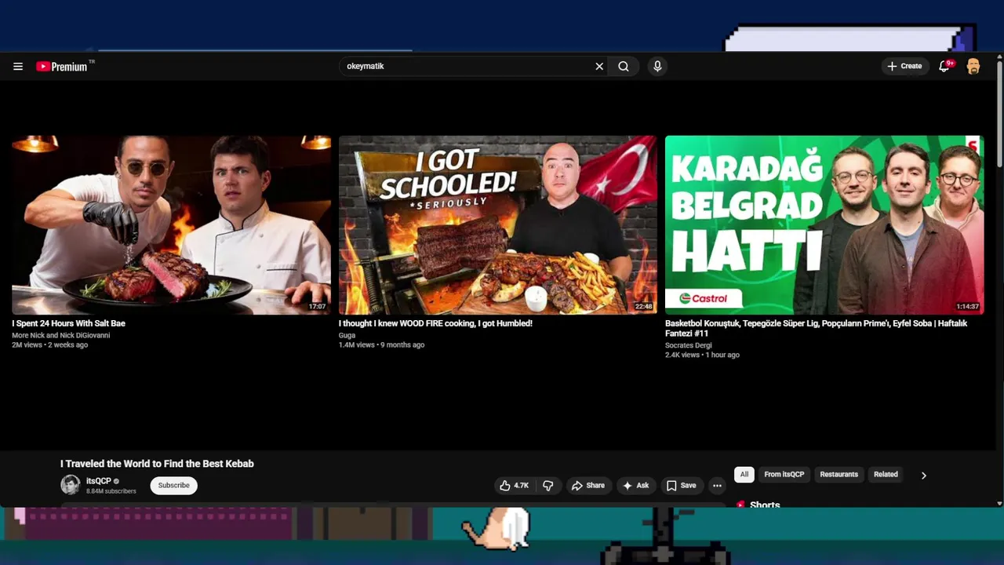1004x565 pixels.
Task: Open the hamburger guide menu
Action: (18, 67)
